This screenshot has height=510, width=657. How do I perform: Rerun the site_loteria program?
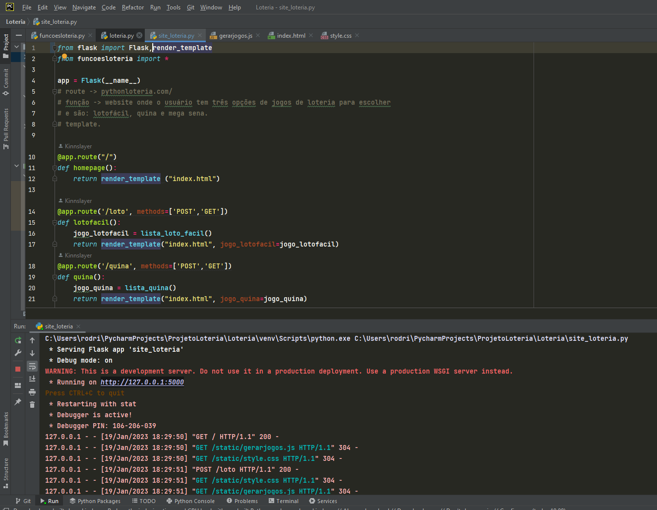point(18,341)
